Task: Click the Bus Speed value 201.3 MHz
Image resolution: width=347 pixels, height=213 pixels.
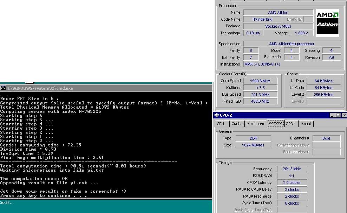Action: (260, 95)
